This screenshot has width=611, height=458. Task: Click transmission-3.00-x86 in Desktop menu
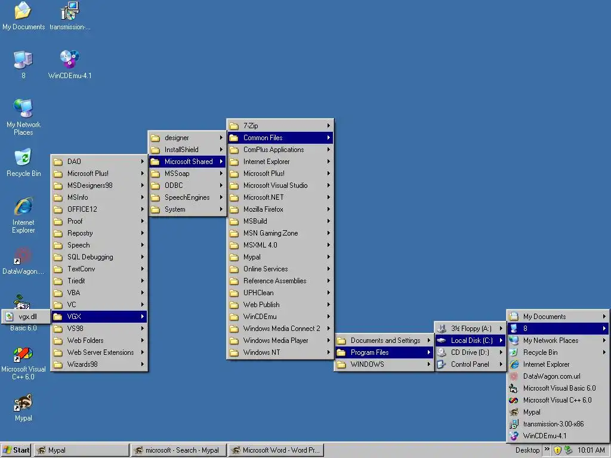coord(558,424)
